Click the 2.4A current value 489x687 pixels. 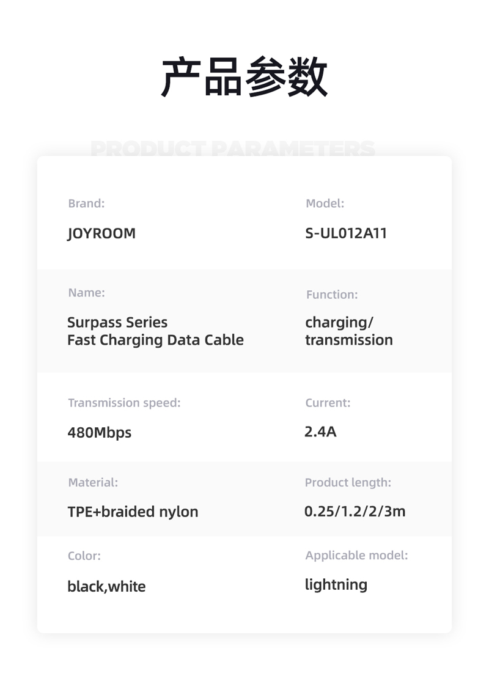pyautogui.click(x=320, y=432)
